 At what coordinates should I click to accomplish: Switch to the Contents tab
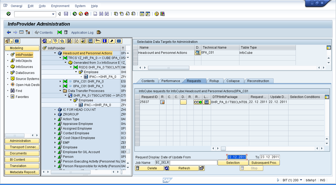point(148,81)
